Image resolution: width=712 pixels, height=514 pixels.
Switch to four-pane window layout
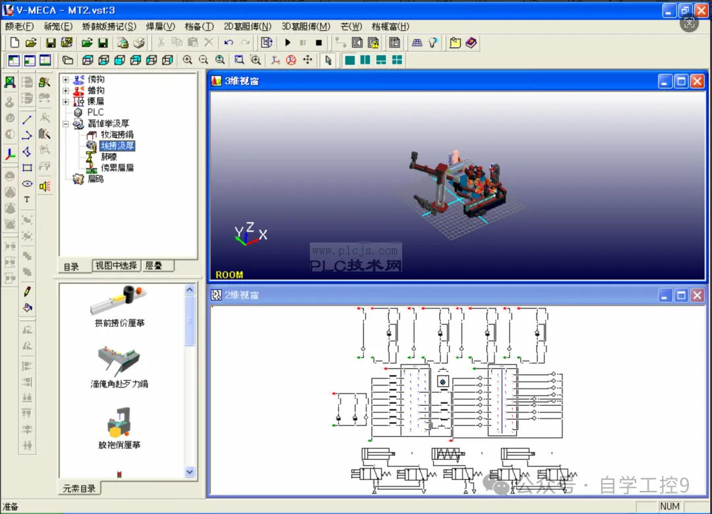tap(397, 60)
